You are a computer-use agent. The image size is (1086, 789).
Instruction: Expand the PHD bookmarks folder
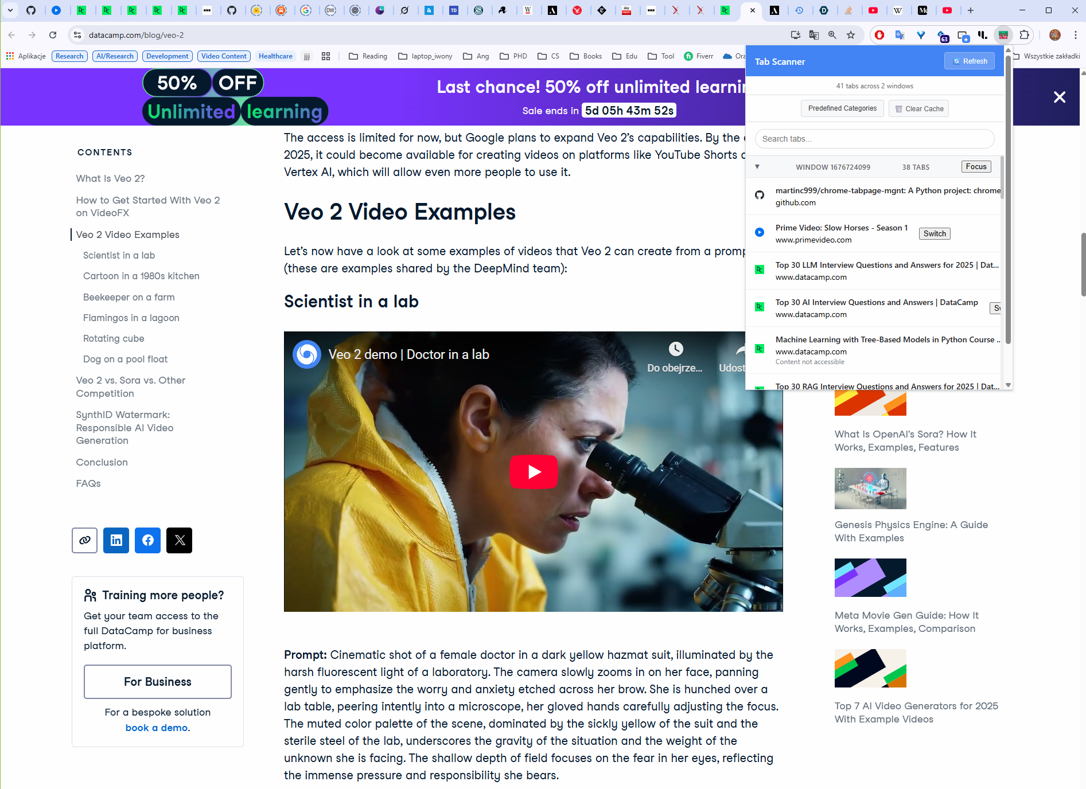pyautogui.click(x=513, y=56)
